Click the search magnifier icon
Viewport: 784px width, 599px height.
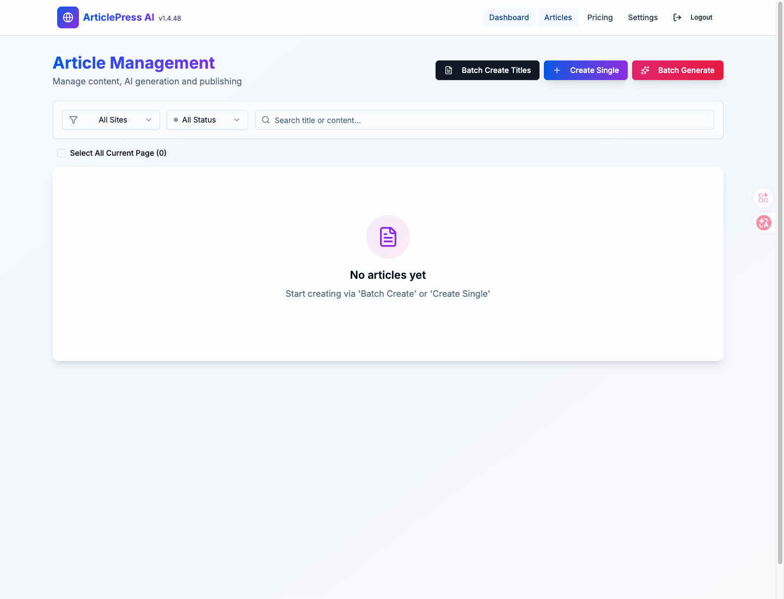click(266, 120)
